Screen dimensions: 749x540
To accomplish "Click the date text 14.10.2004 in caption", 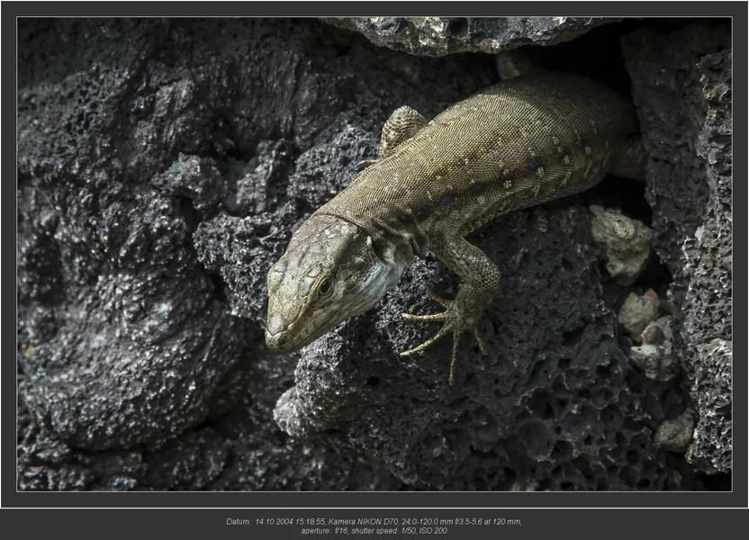I will [274, 522].
